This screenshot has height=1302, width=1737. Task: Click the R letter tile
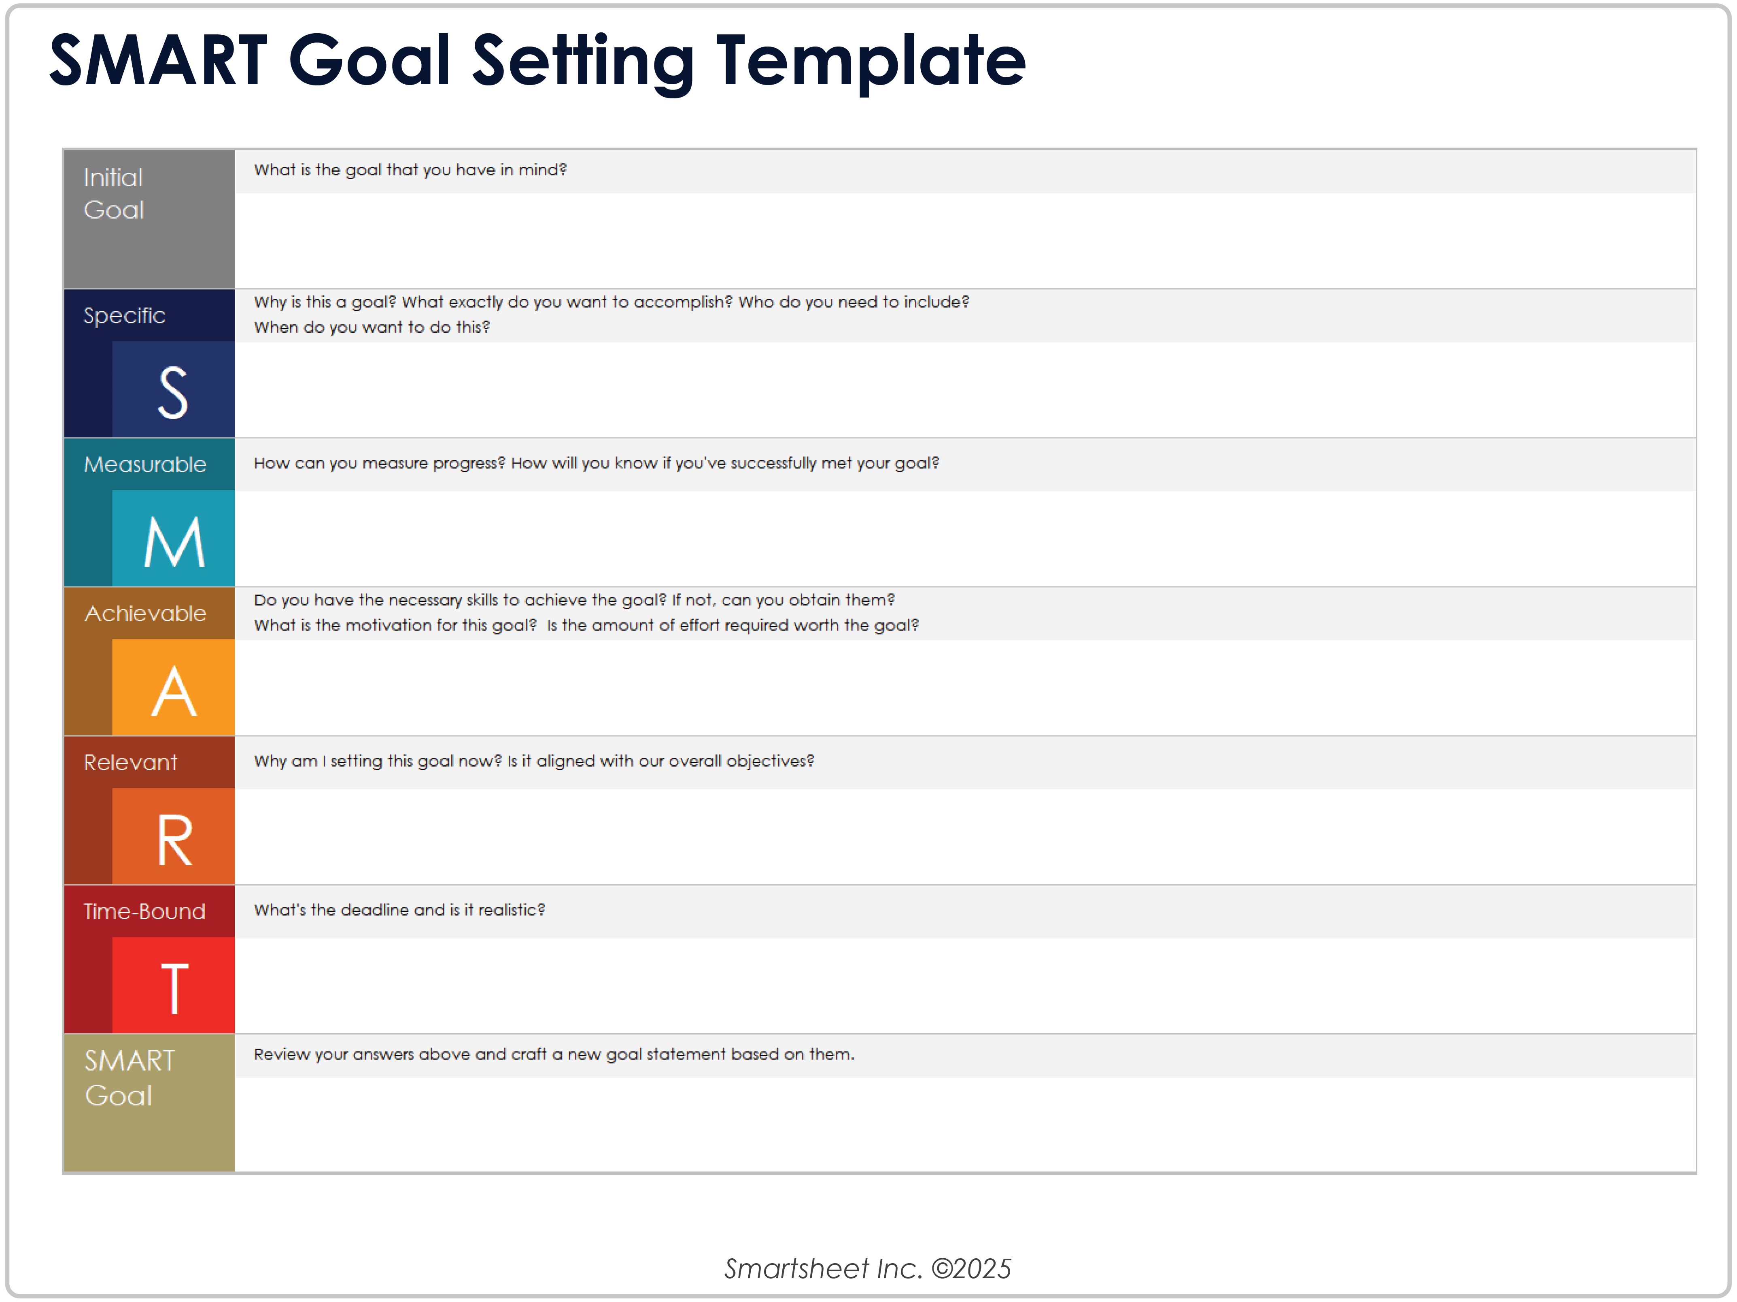(x=173, y=838)
